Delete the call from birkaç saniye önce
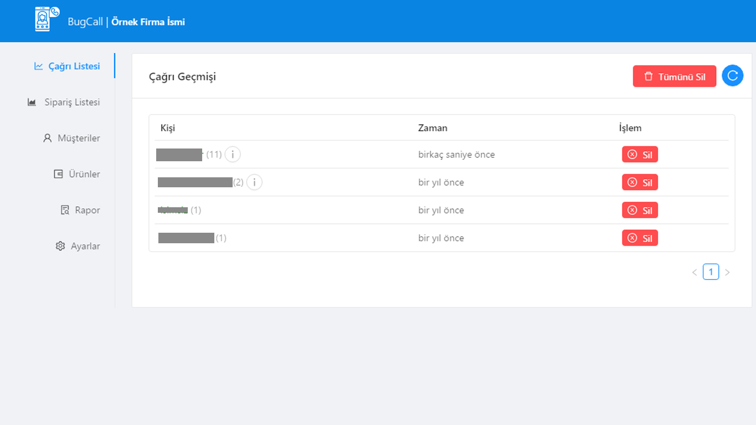 click(x=640, y=155)
